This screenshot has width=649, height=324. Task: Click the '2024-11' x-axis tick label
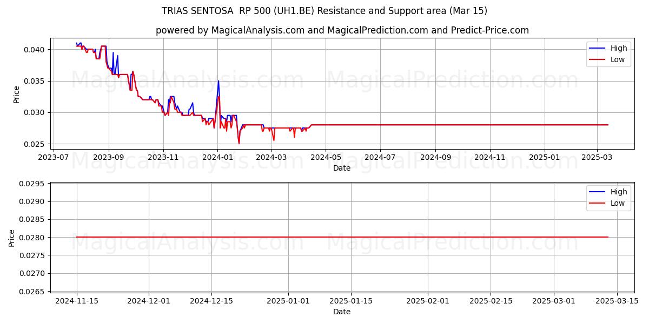pos(490,158)
